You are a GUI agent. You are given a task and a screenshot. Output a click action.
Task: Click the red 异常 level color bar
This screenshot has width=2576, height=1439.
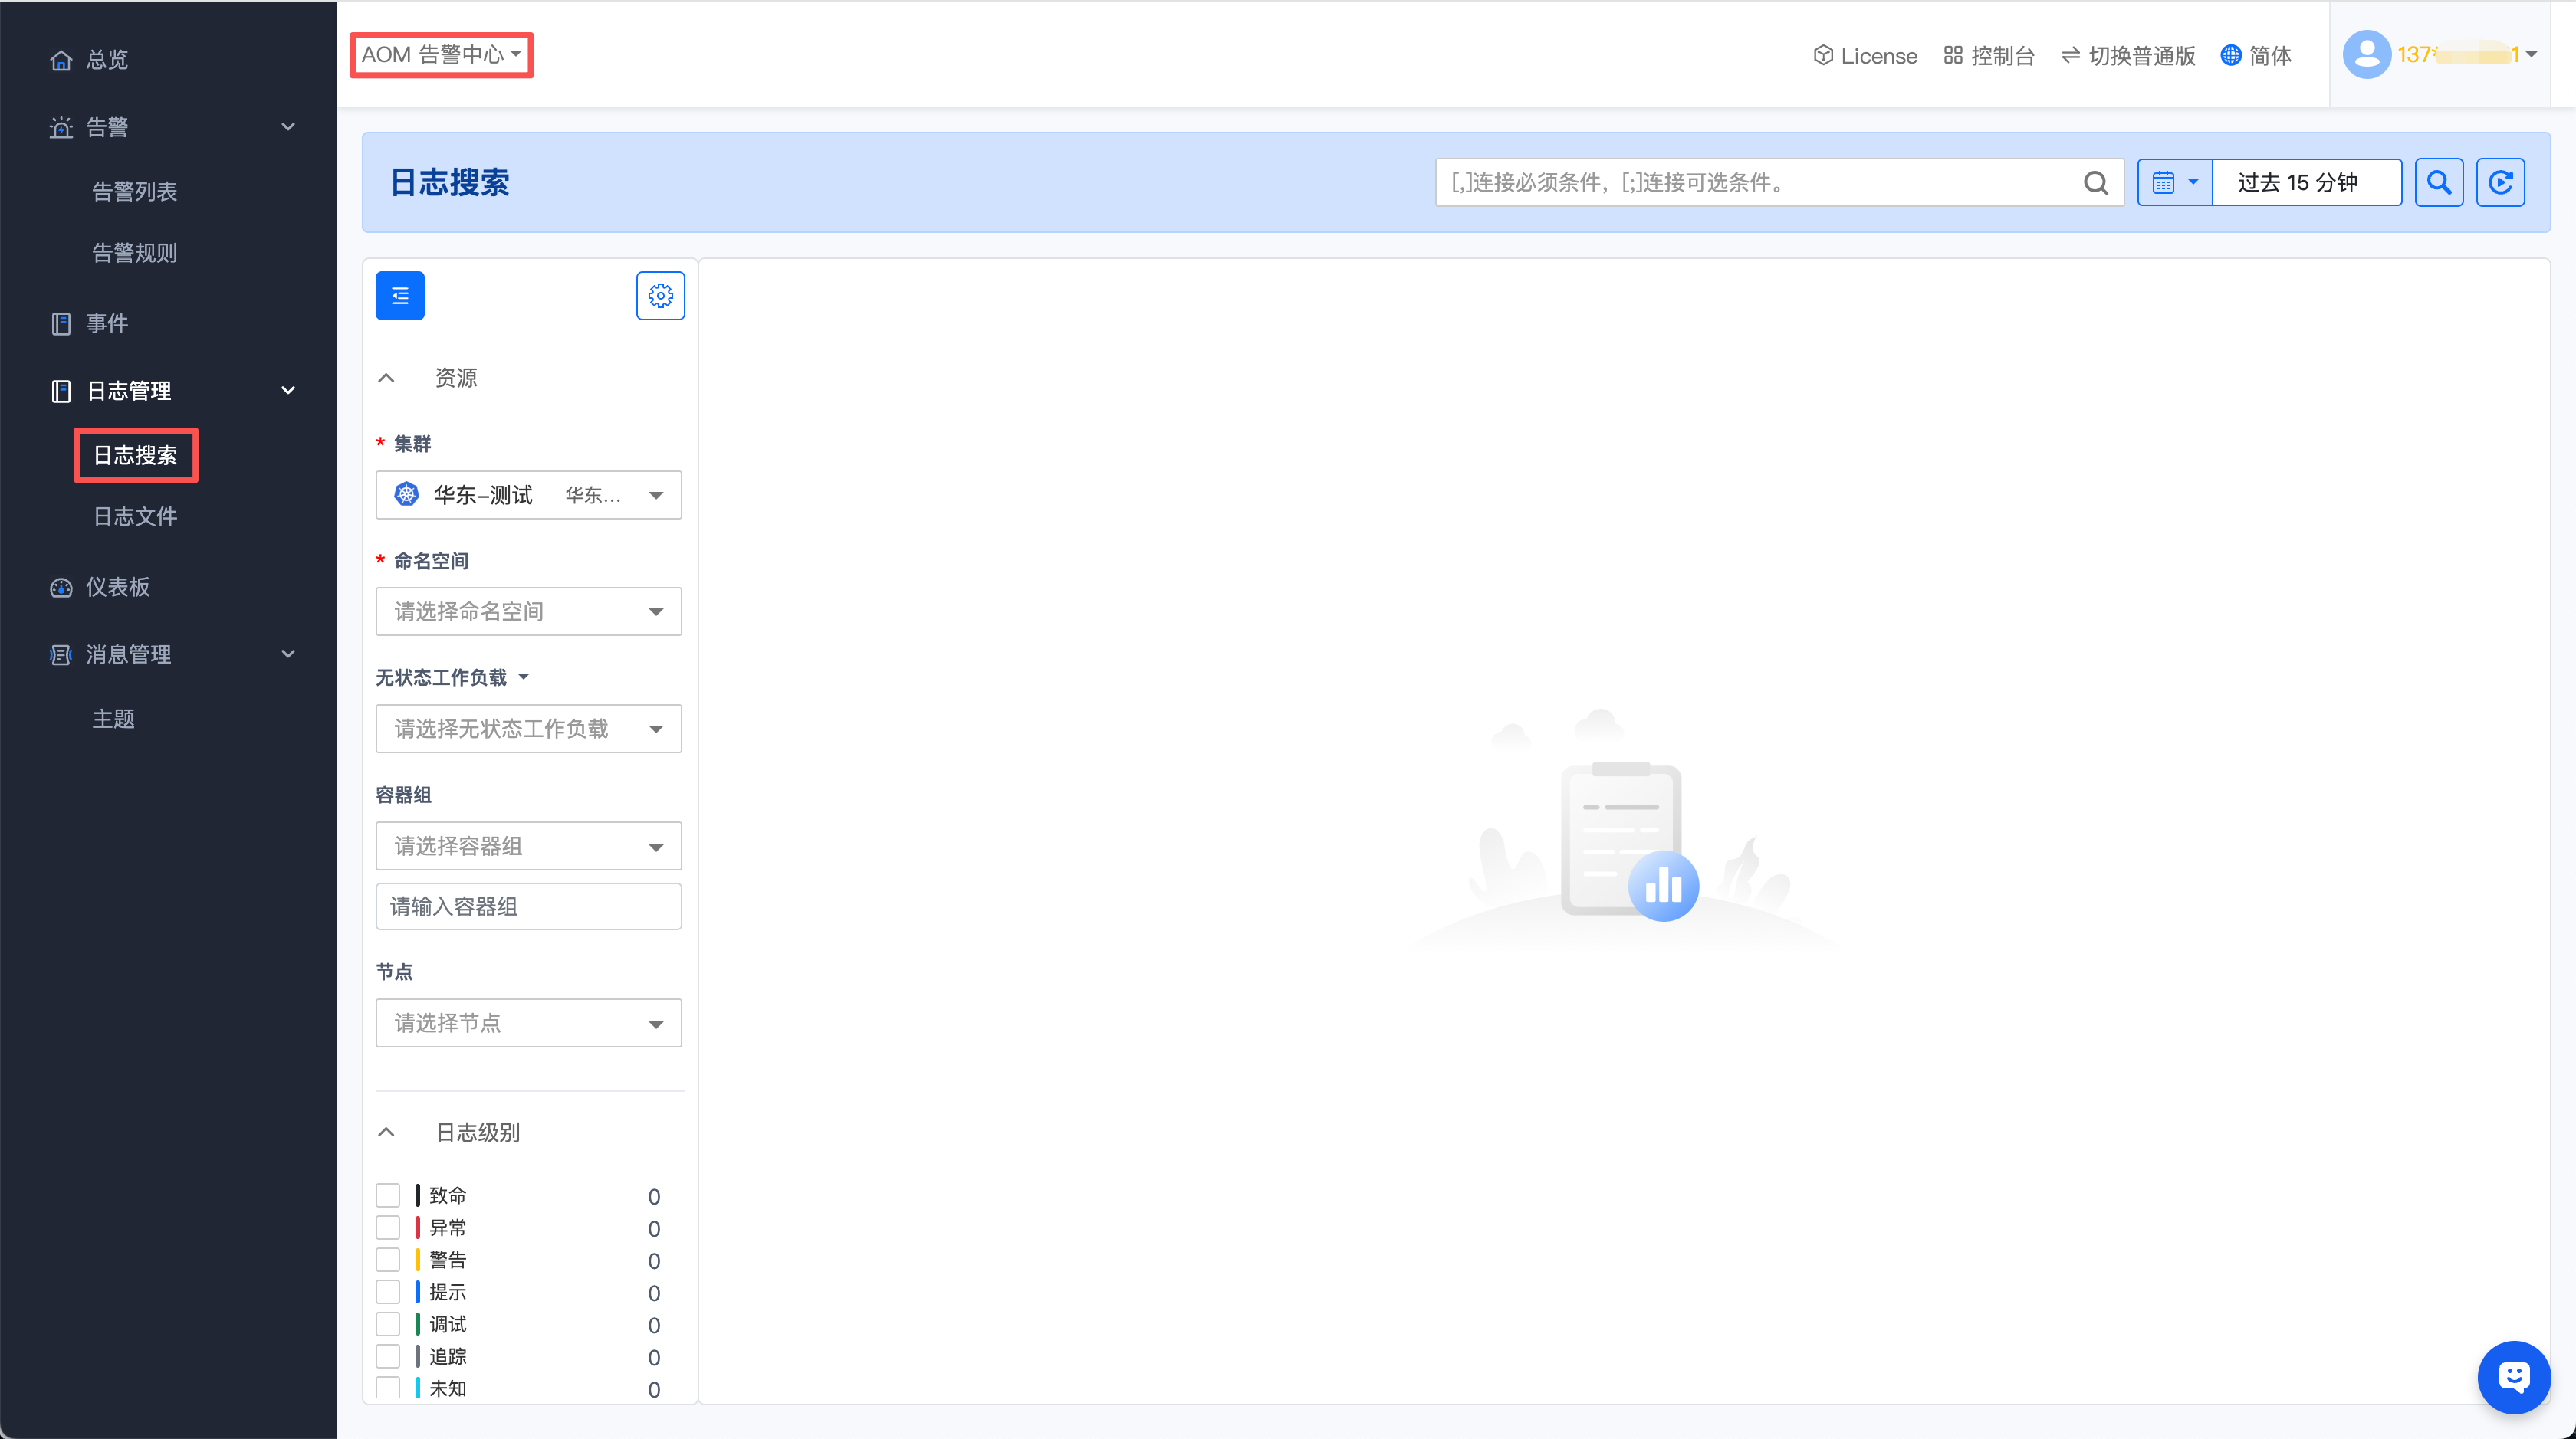(x=417, y=1228)
